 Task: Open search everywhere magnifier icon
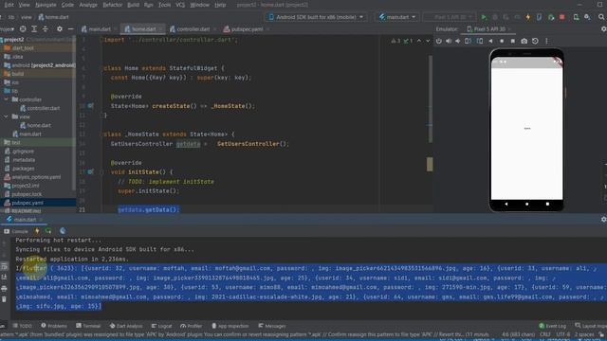[601, 17]
